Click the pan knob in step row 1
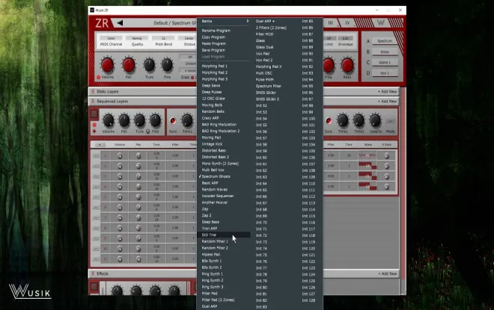This screenshot has height=310, width=494. pyautogui.click(x=138, y=155)
